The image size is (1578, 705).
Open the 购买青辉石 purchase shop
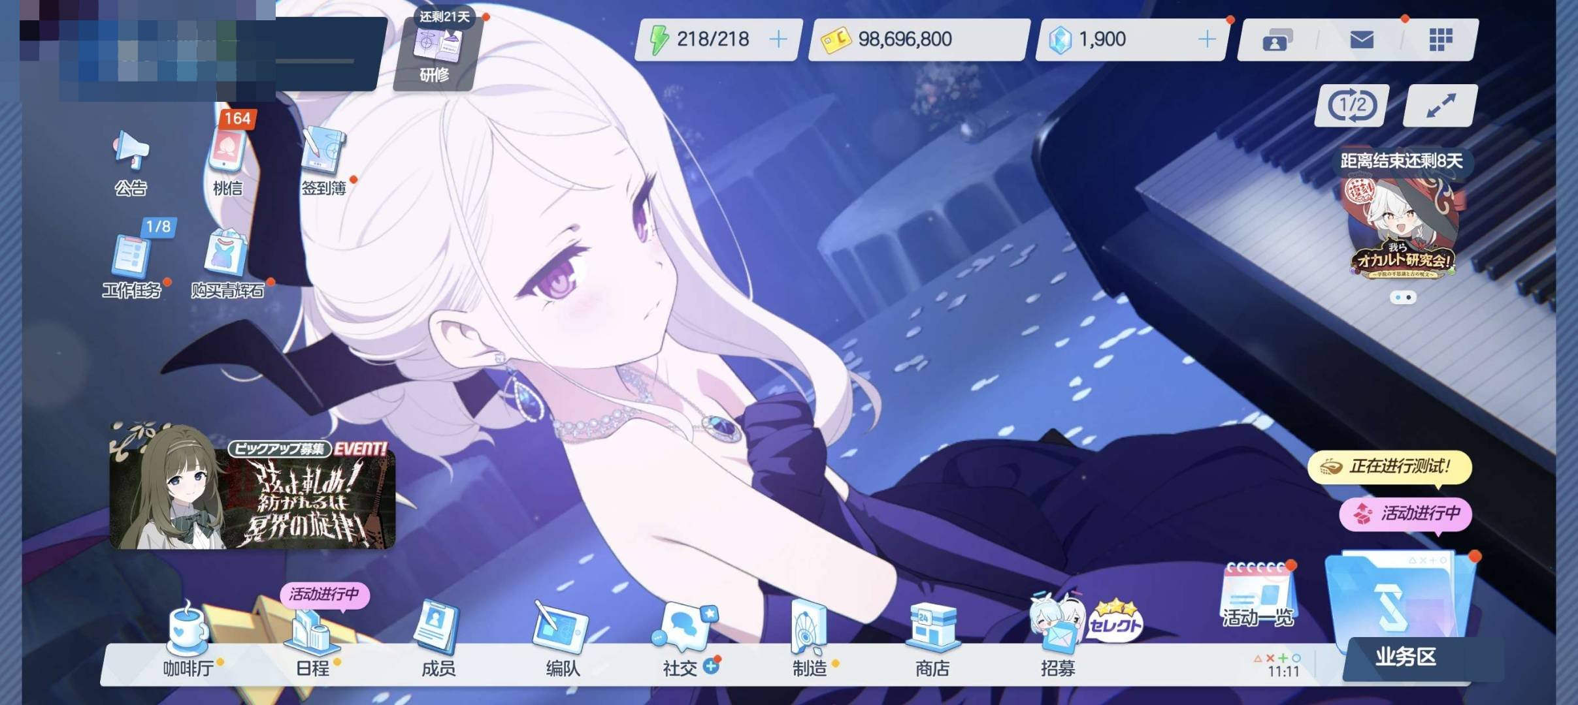click(227, 264)
